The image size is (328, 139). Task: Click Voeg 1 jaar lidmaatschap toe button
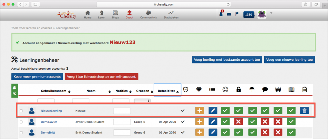102,77
